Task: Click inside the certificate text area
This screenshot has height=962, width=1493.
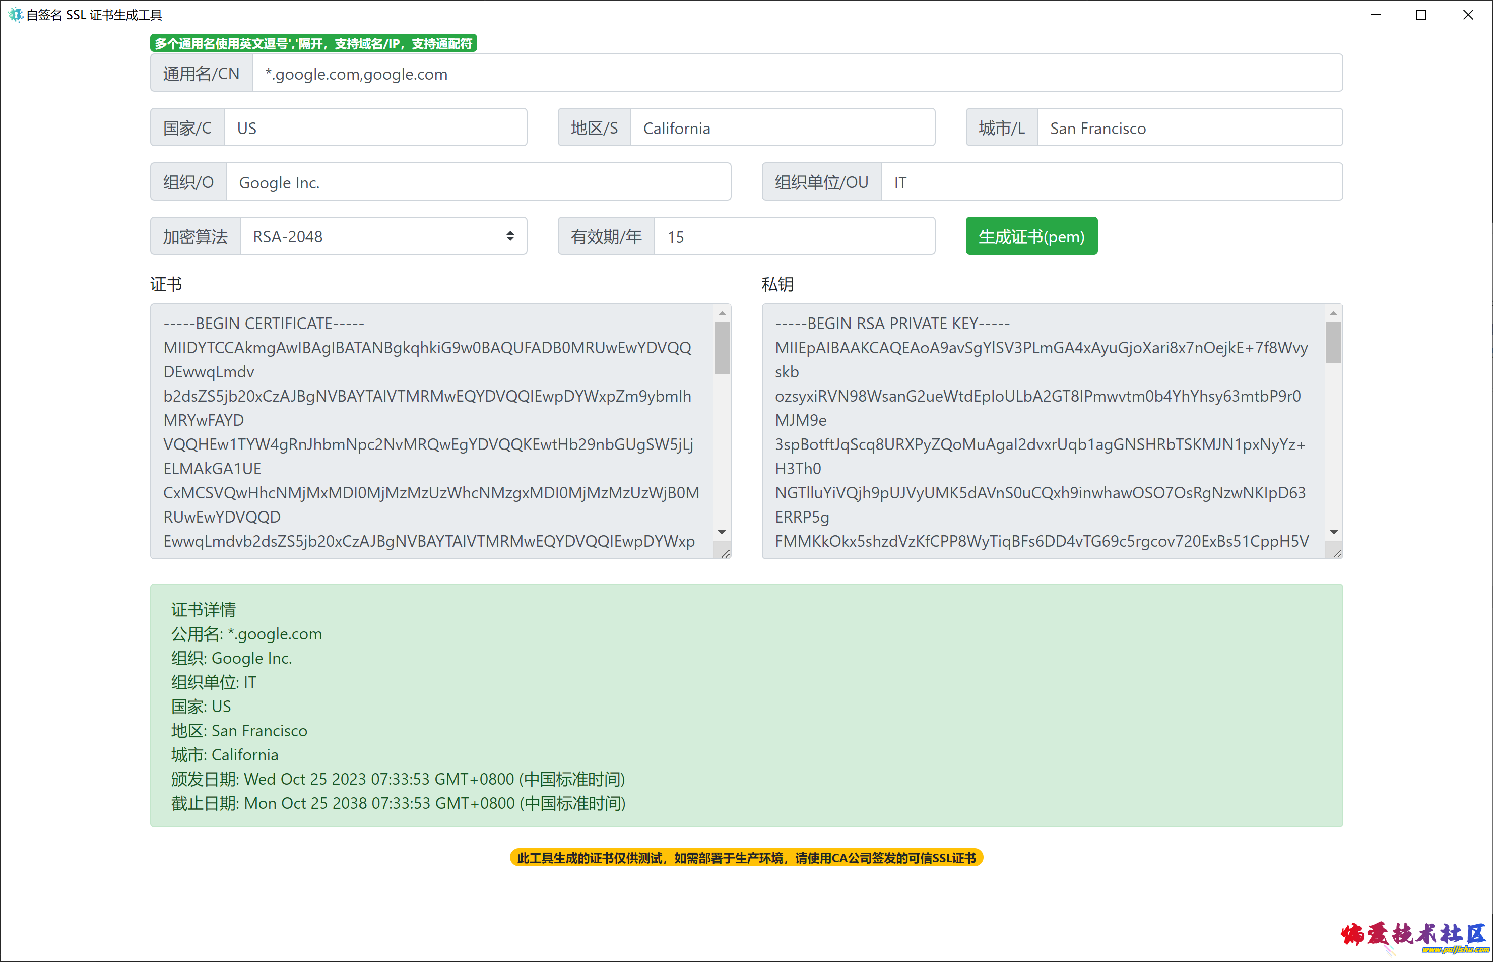Action: (431, 431)
